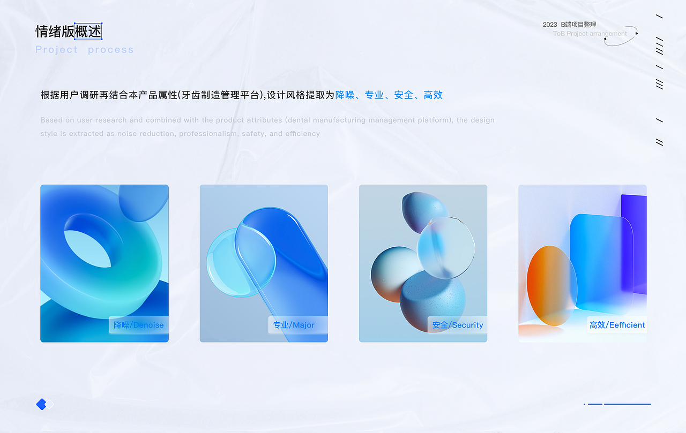Click the 2023 B端项目整理 header text

point(570,24)
